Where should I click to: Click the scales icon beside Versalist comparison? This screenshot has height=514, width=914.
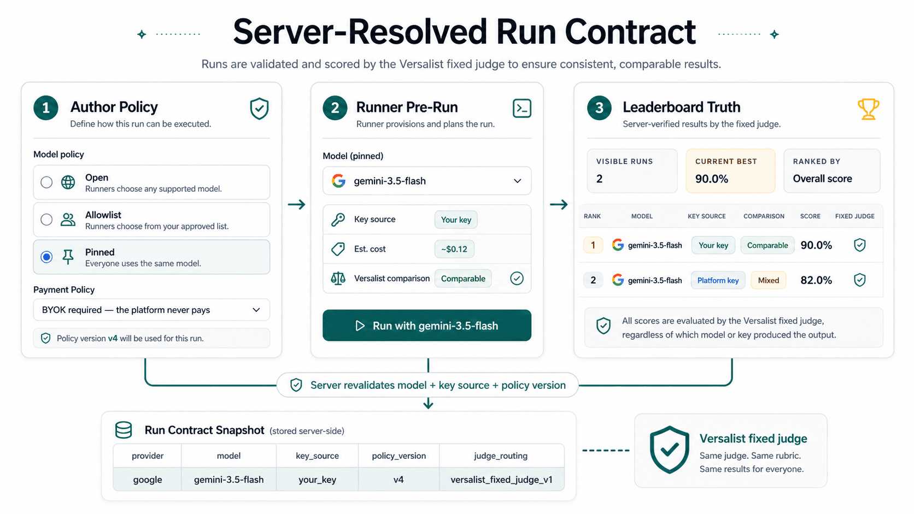[338, 279]
